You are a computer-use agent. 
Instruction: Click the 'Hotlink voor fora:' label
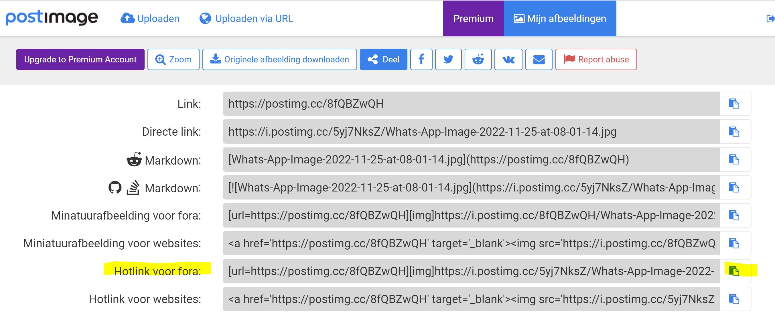[x=157, y=271]
